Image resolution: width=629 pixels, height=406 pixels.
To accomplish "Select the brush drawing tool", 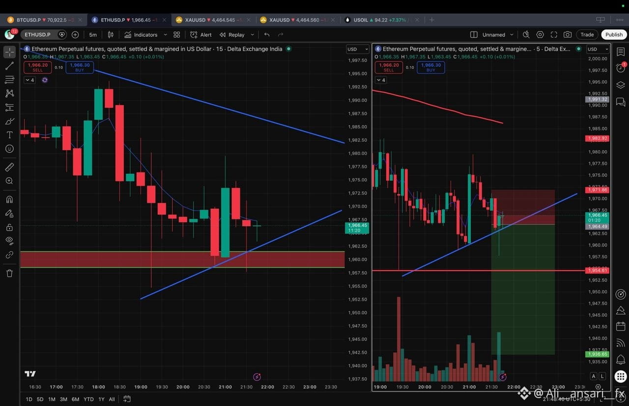I will point(9,121).
